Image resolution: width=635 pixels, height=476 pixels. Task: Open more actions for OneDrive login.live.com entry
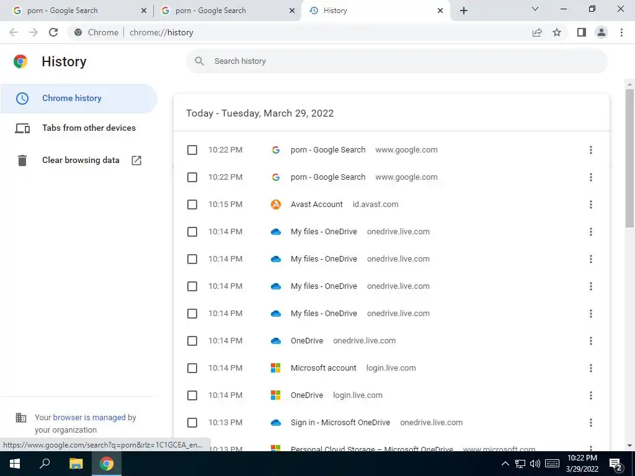point(591,395)
